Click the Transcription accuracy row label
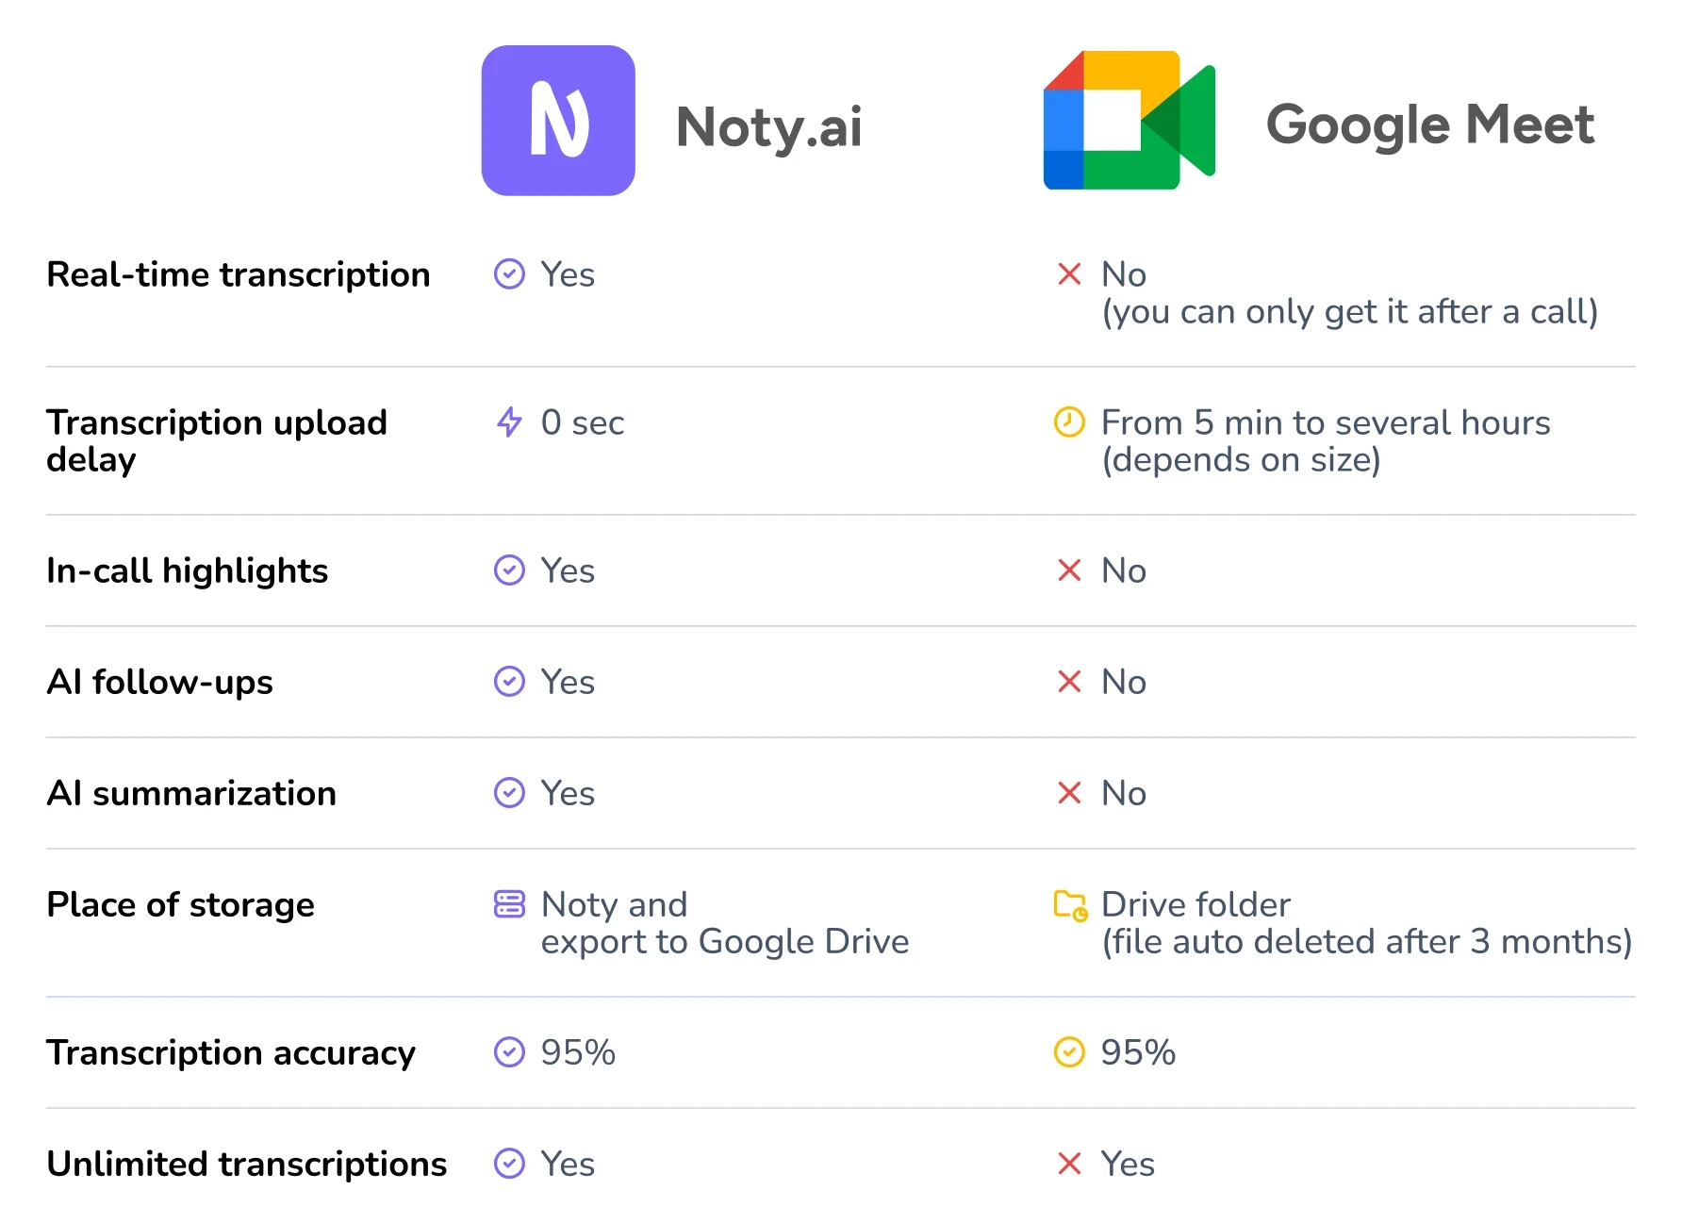 (x=231, y=1052)
